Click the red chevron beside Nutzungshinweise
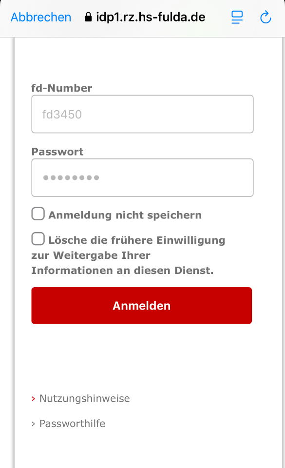 pyautogui.click(x=34, y=399)
